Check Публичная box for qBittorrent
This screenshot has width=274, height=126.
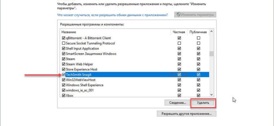(198, 38)
